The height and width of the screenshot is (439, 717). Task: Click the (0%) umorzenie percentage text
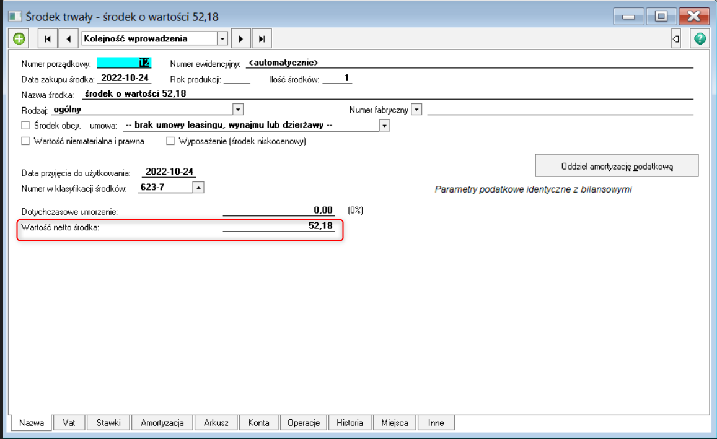click(355, 210)
